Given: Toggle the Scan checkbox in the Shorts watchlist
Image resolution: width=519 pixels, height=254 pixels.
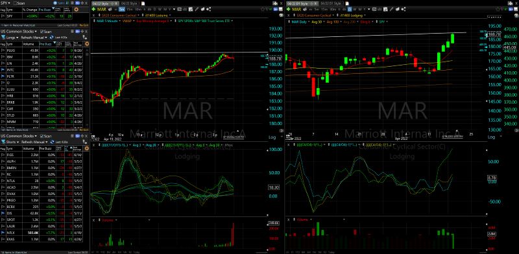Looking at the screenshot, I should click(42, 136).
